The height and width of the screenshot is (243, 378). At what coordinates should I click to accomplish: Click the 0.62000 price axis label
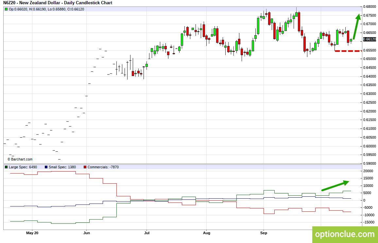369,111
